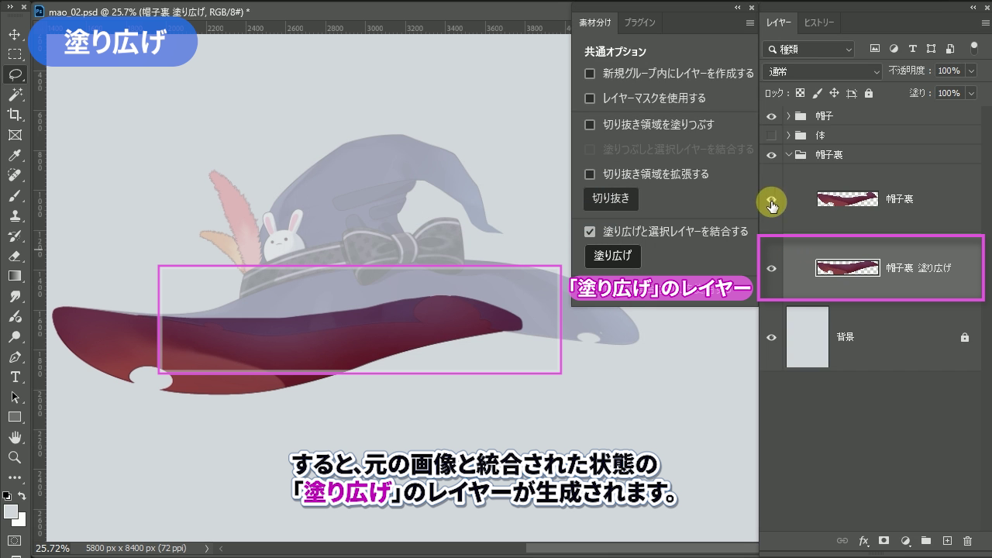Click the delete layer trash icon
The image size is (992, 558).
click(967, 541)
